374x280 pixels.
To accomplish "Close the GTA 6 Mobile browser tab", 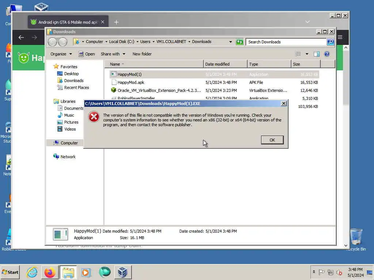I will [103, 22].
